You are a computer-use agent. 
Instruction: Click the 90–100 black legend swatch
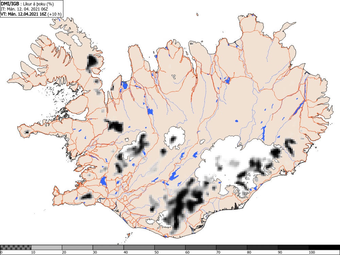tap(293, 247)
